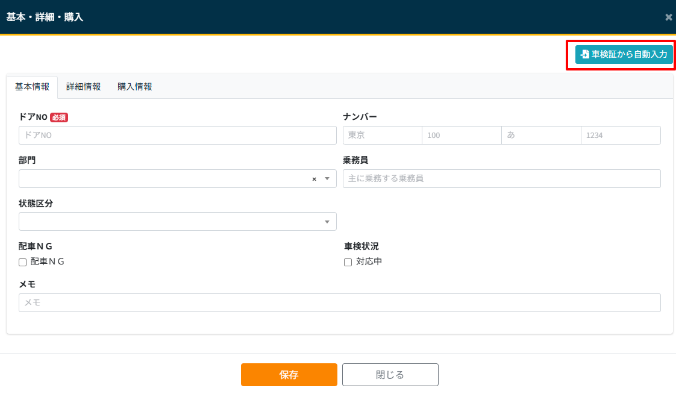Click the orange 保存 button

289,375
